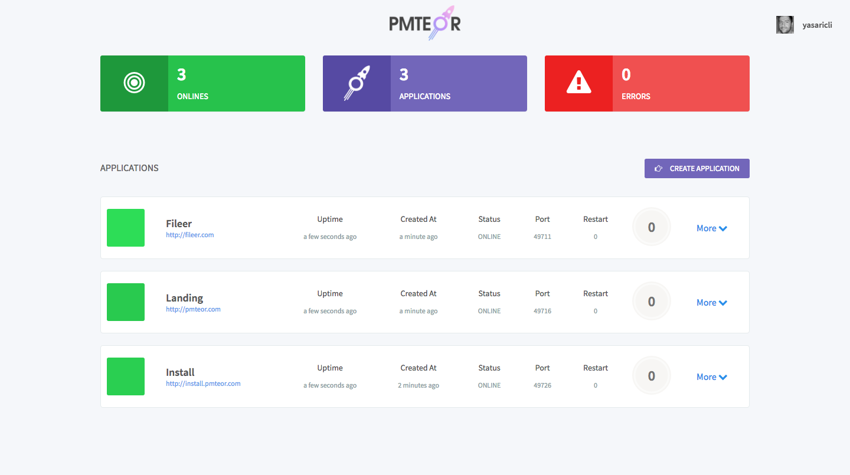
Task: Click the ONLINE status of Install
Action: 489,385
